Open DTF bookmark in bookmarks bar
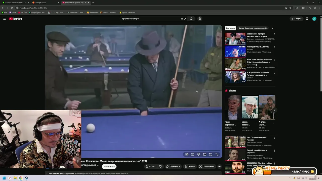The height and width of the screenshot is (181, 322). pos(56,12)
